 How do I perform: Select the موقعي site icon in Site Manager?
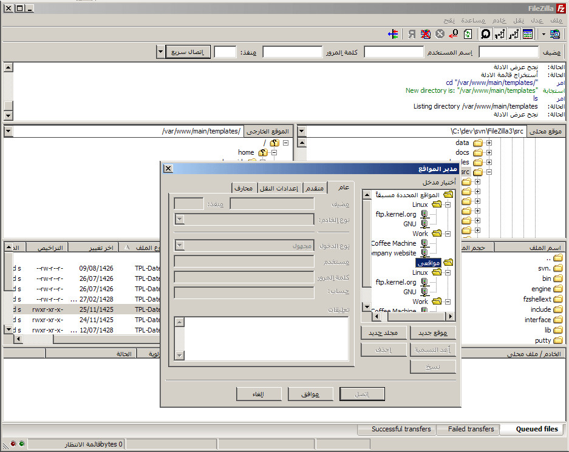tap(448, 262)
